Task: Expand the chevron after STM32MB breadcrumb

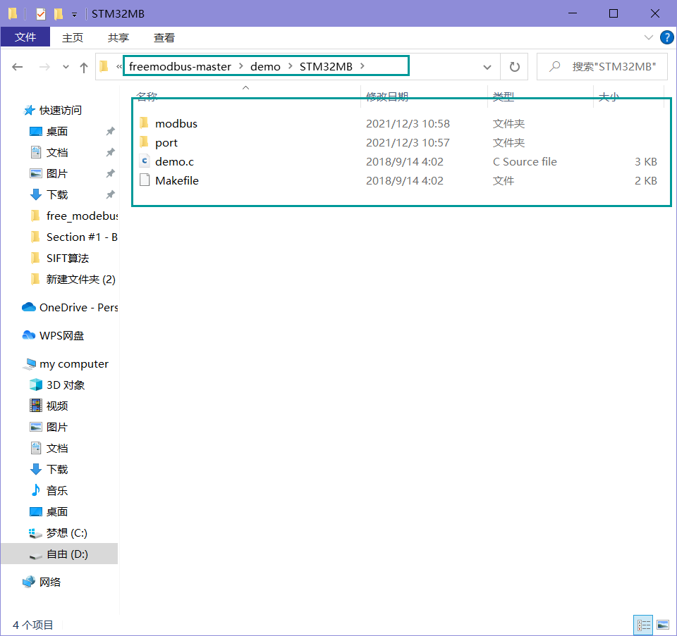Action: coord(362,66)
